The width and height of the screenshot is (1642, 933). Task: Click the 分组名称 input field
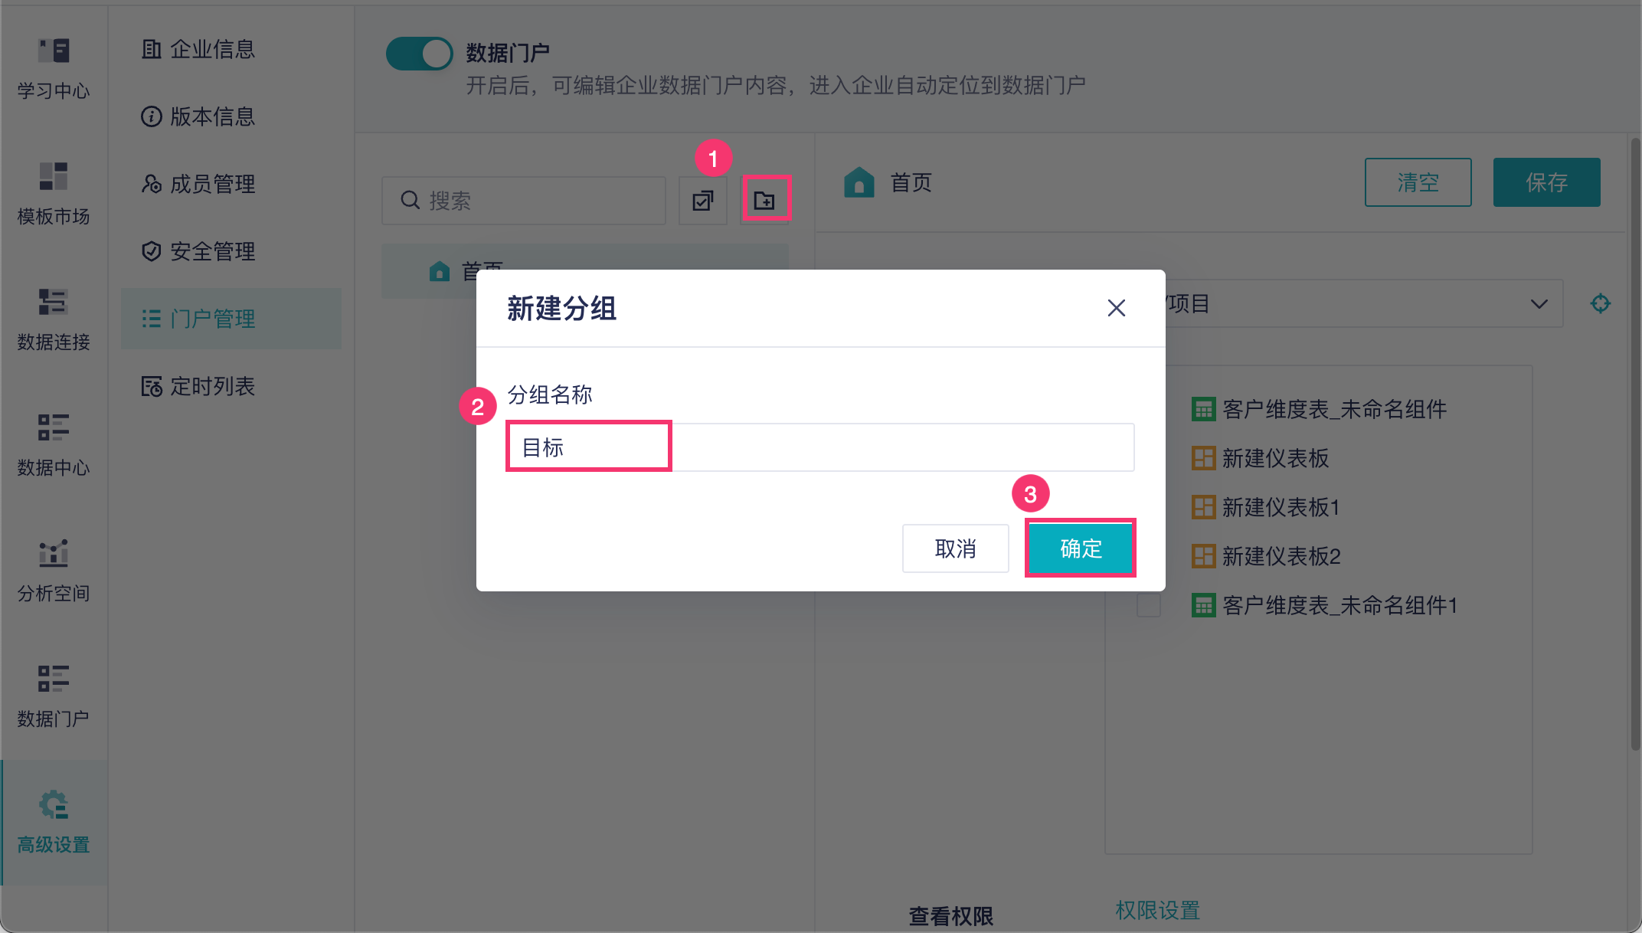coord(819,447)
